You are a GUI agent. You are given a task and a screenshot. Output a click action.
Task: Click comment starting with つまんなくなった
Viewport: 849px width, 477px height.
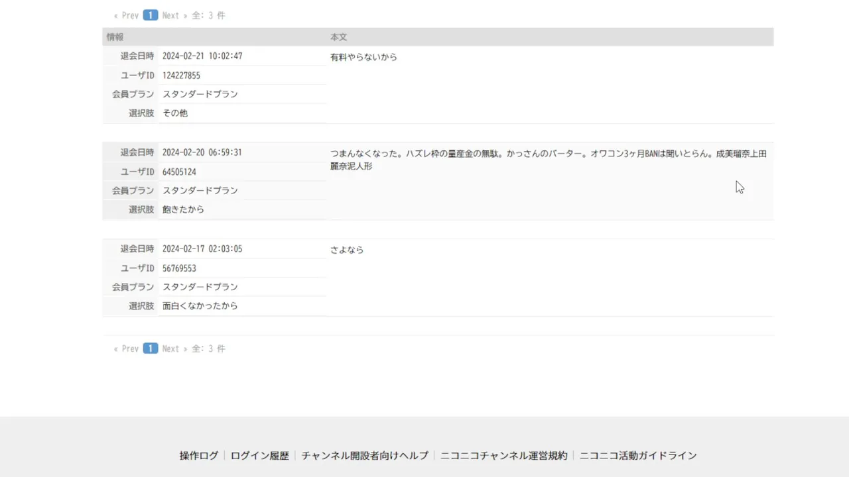pos(549,160)
